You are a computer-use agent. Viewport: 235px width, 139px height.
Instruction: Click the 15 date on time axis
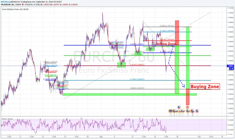tap(43, 137)
